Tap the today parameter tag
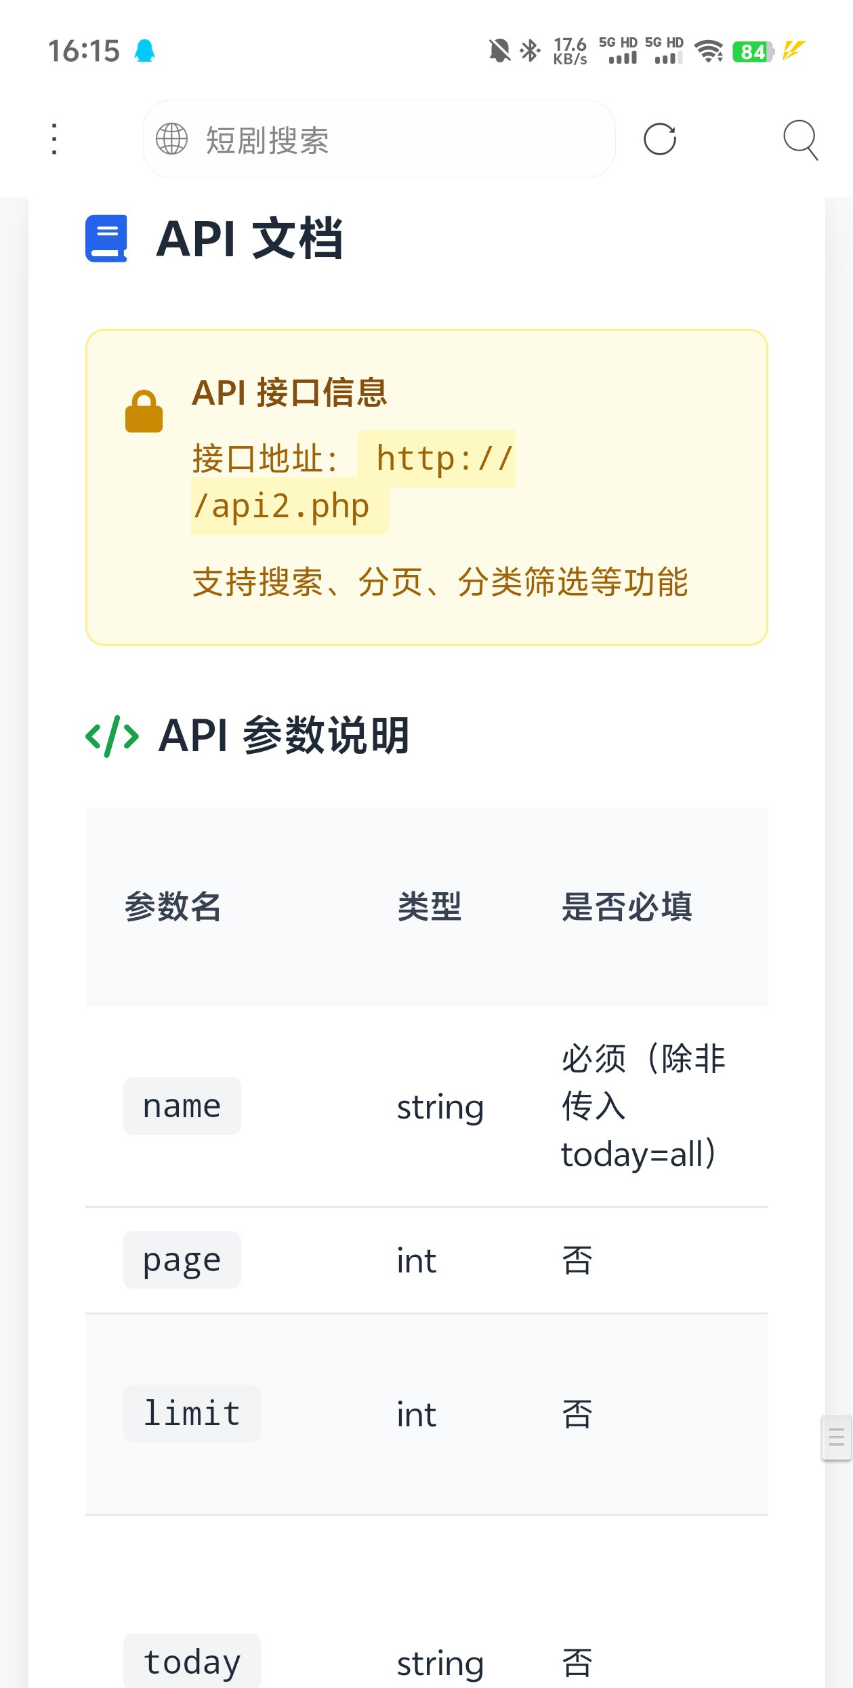 tap(190, 1661)
